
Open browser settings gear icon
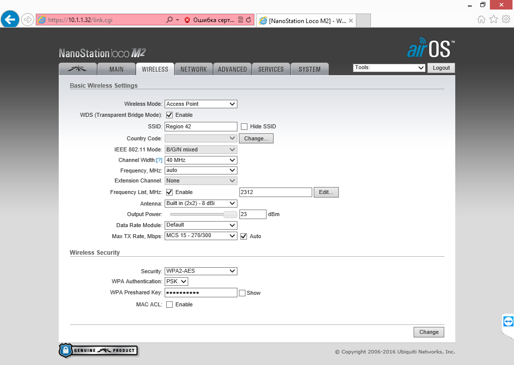[x=506, y=20]
